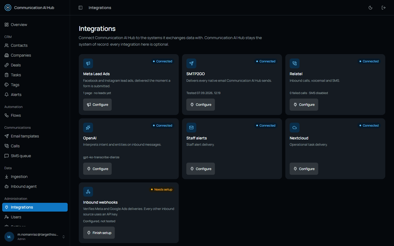
Task: Open Calls under Communications
Action: [35, 146]
